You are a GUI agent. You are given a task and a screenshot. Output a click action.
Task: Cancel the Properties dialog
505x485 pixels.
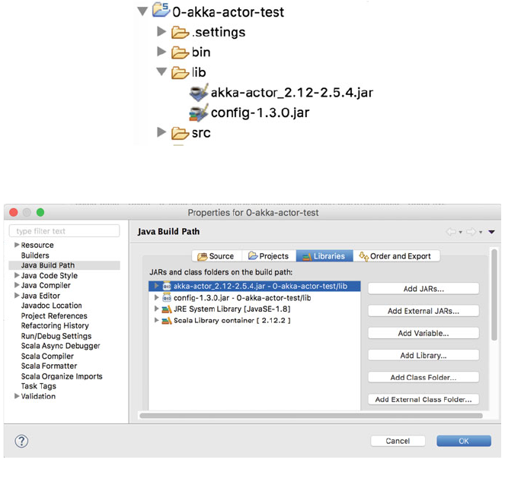pyautogui.click(x=398, y=441)
